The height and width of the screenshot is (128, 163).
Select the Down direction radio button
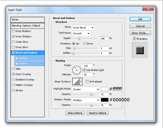[x=84, y=44]
